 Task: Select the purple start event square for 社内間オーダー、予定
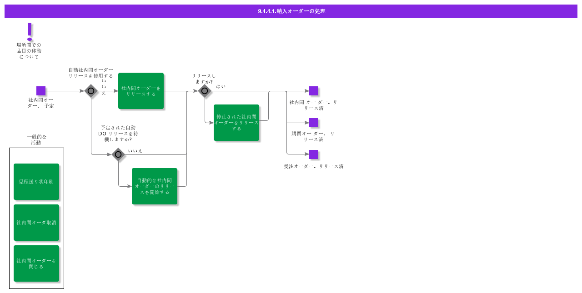coord(41,91)
